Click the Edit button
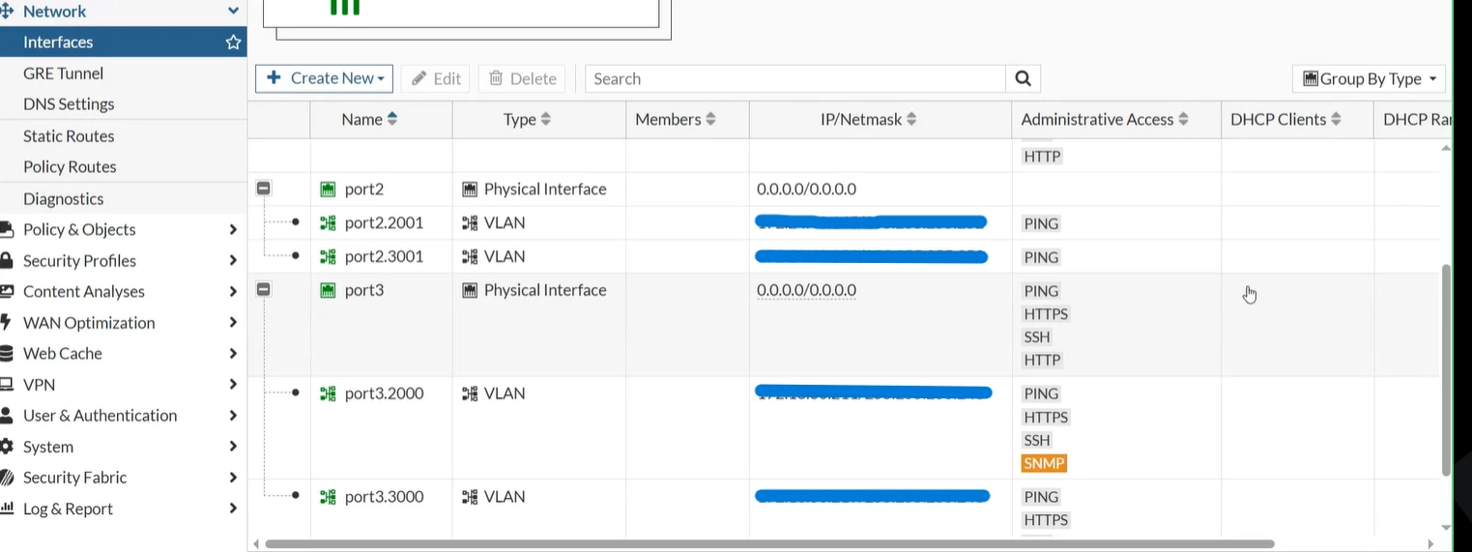Screen dimensions: 1472x552 pos(435,78)
